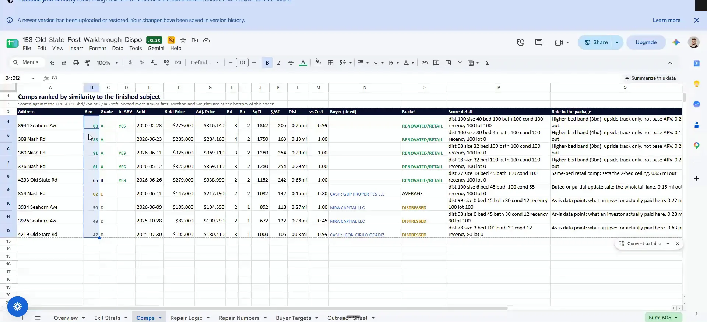Open comments panel icon
Image resolution: width=707 pixels, height=322 pixels.
(539, 42)
